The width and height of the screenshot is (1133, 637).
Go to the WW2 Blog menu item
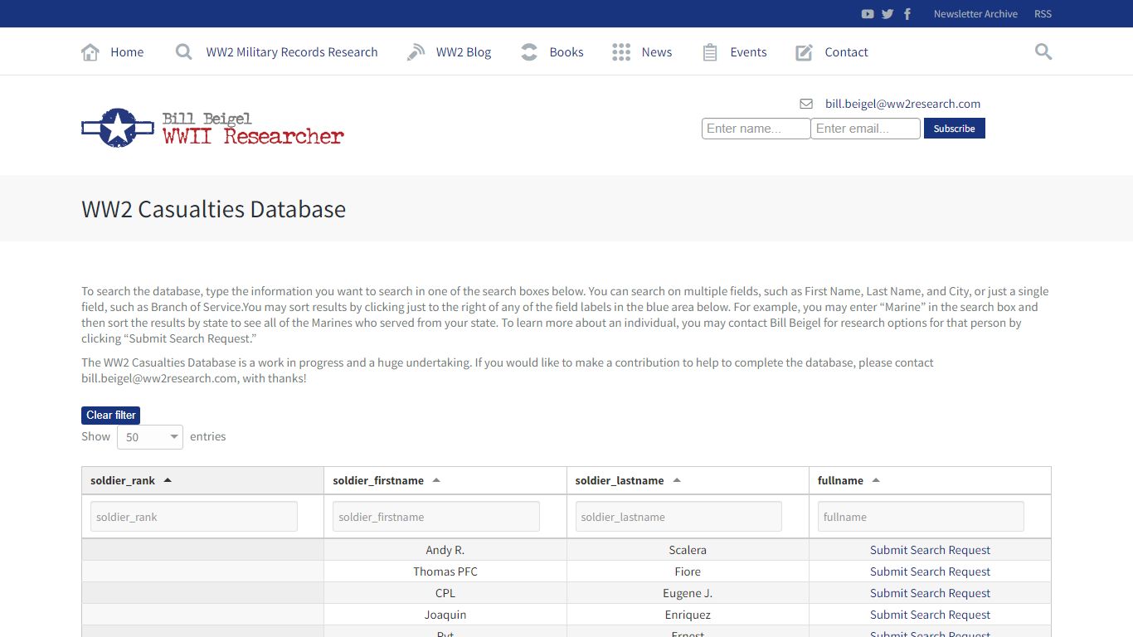point(463,52)
